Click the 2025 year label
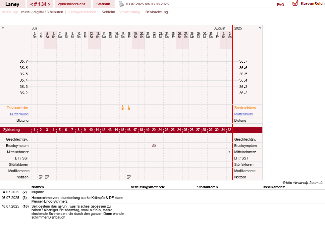Viewport: 325px width, 252px height. (x=238, y=28)
